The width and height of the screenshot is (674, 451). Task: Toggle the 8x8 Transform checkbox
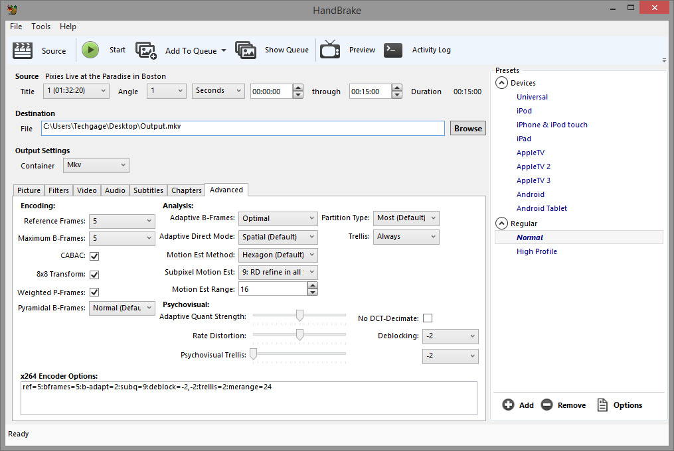pos(94,275)
